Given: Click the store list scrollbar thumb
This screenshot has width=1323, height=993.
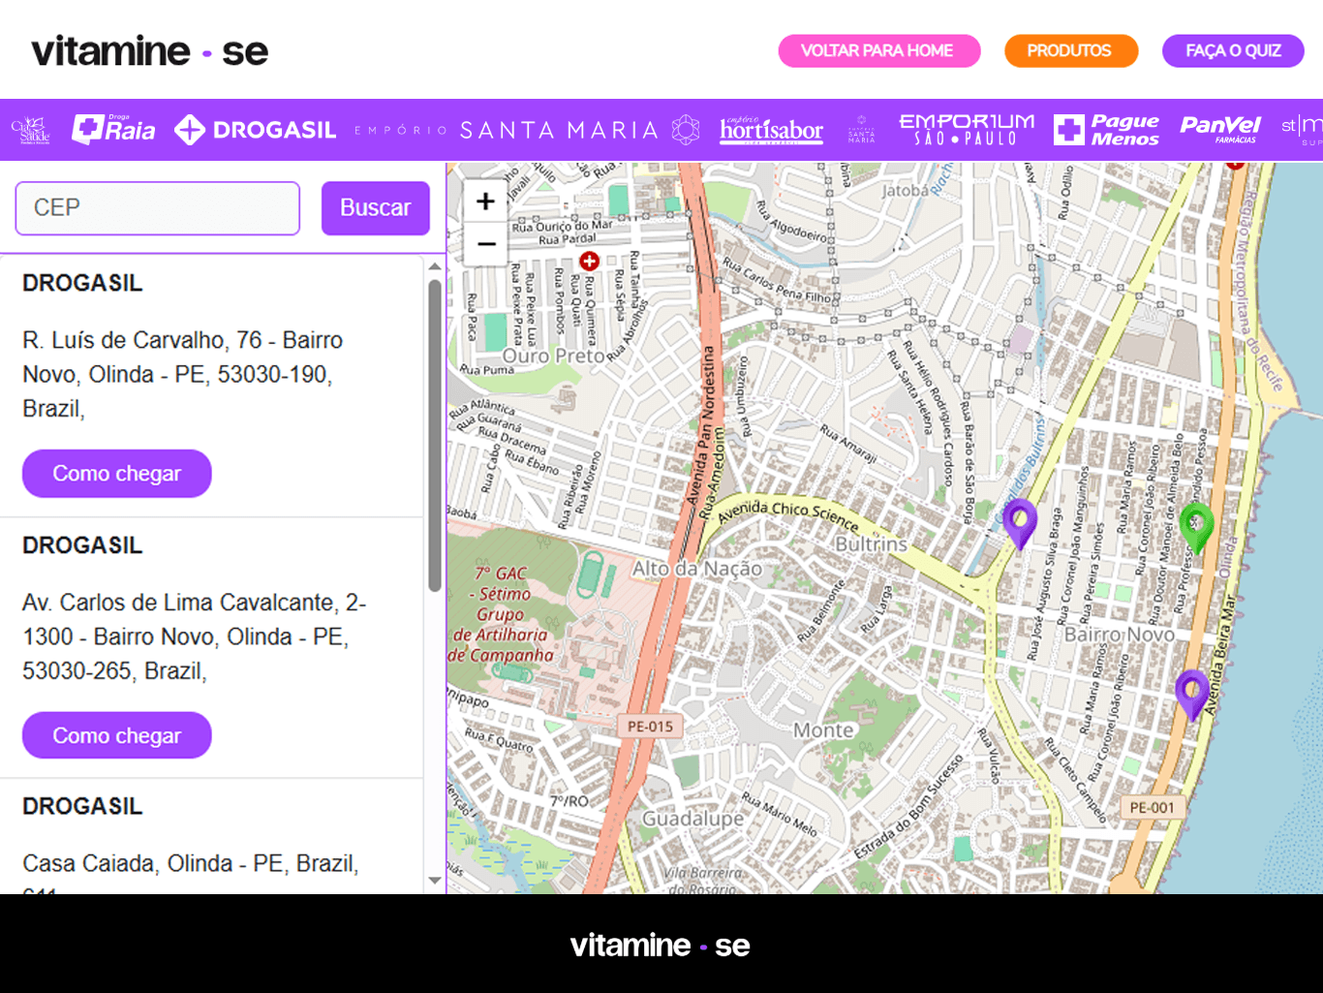Looking at the screenshot, I should (x=435, y=436).
